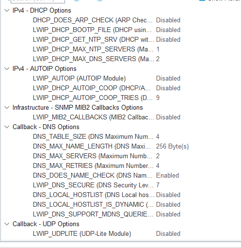Toggle LWIP_UDPLITE Disabled value
The width and height of the screenshot is (241, 248).
168,234
